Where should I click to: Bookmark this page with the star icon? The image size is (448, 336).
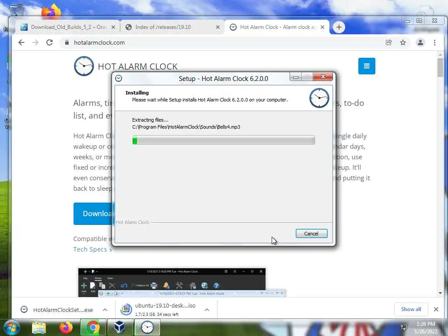click(403, 42)
